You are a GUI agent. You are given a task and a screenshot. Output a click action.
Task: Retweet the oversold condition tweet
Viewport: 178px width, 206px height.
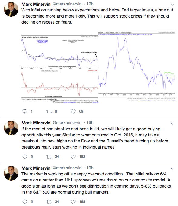pos(49,202)
